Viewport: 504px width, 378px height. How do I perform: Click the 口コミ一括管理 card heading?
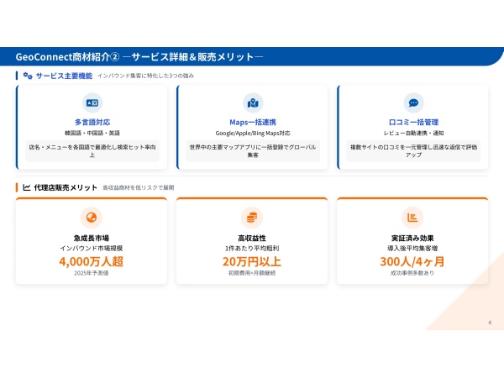pyautogui.click(x=413, y=122)
